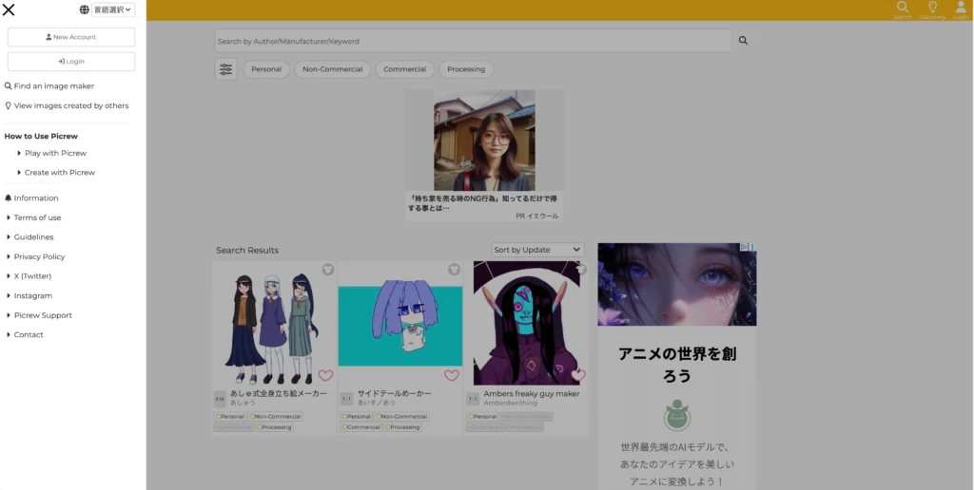The width and height of the screenshot is (974, 490).
Task: Click the Find an image maker link
Action: 53,86
